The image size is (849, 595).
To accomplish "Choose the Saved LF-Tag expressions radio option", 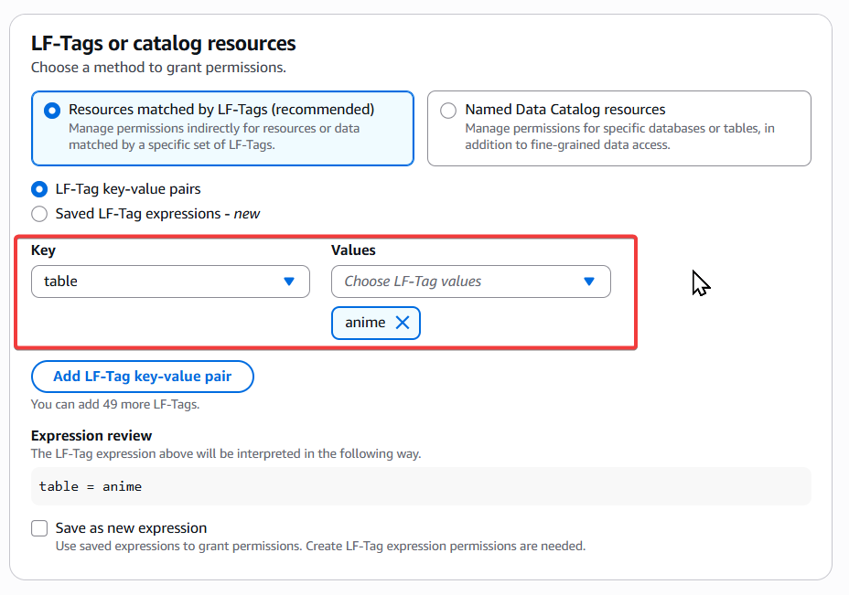I will tap(39, 213).
